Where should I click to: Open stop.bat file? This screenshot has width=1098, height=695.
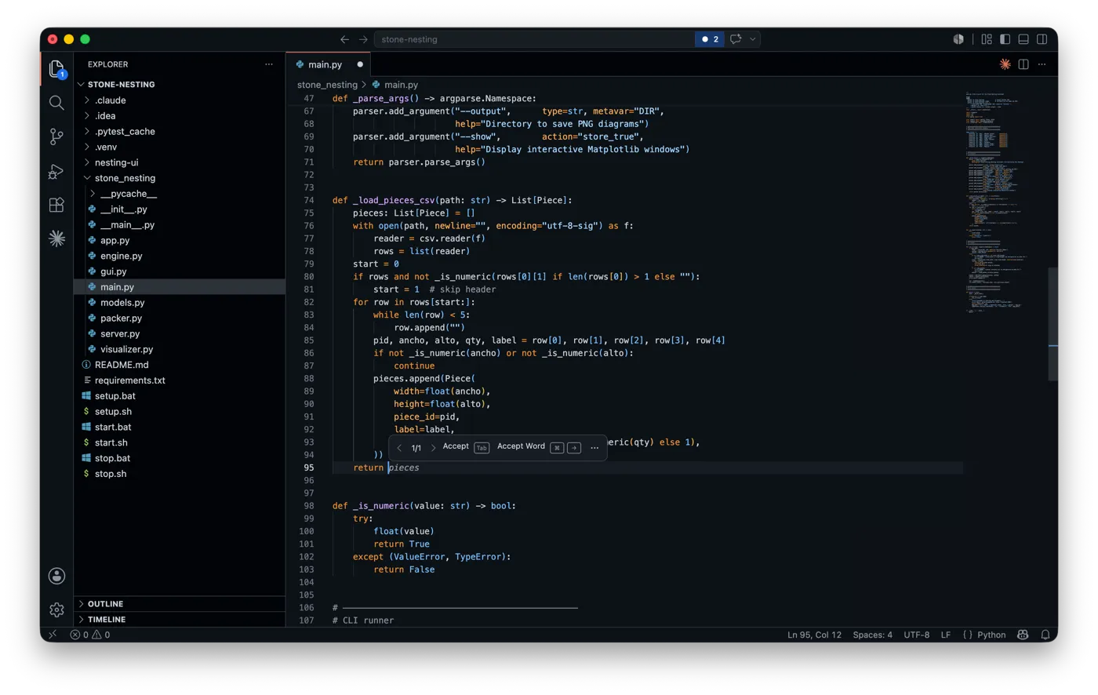point(112,458)
